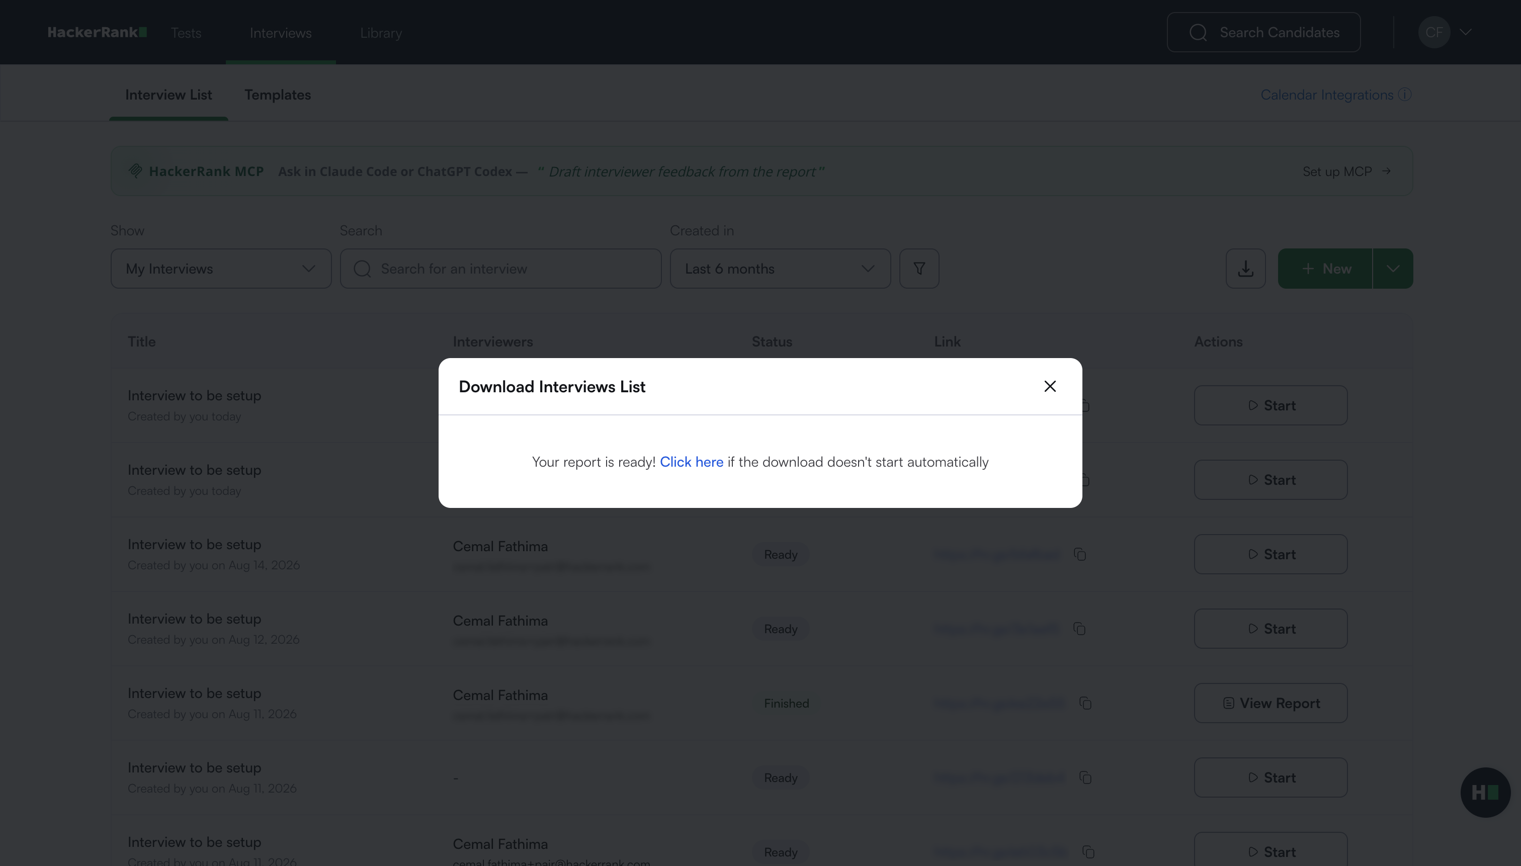Switch to the Templates tab

[278, 95]
